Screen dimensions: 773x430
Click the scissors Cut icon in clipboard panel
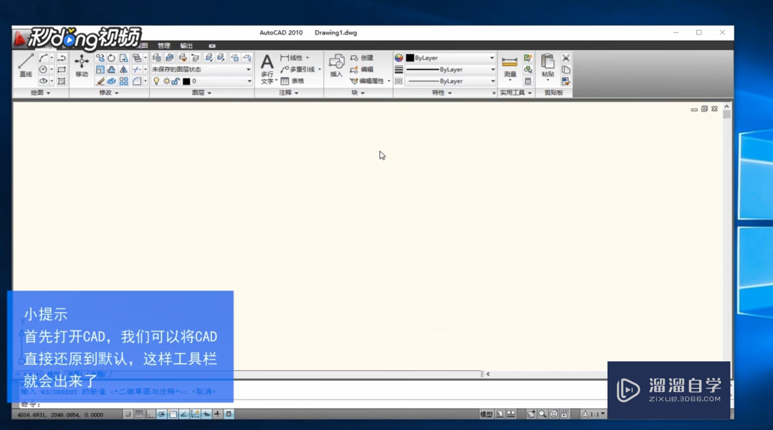[x=566, y=58]
